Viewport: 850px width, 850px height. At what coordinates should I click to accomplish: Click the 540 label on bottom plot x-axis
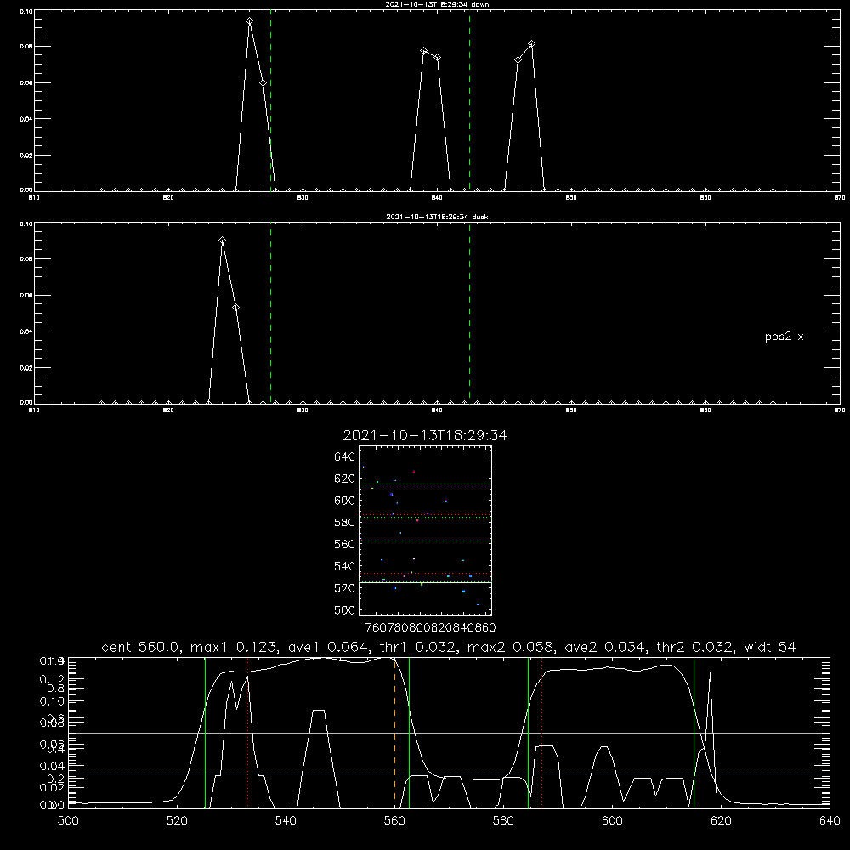tap(286, 821)
